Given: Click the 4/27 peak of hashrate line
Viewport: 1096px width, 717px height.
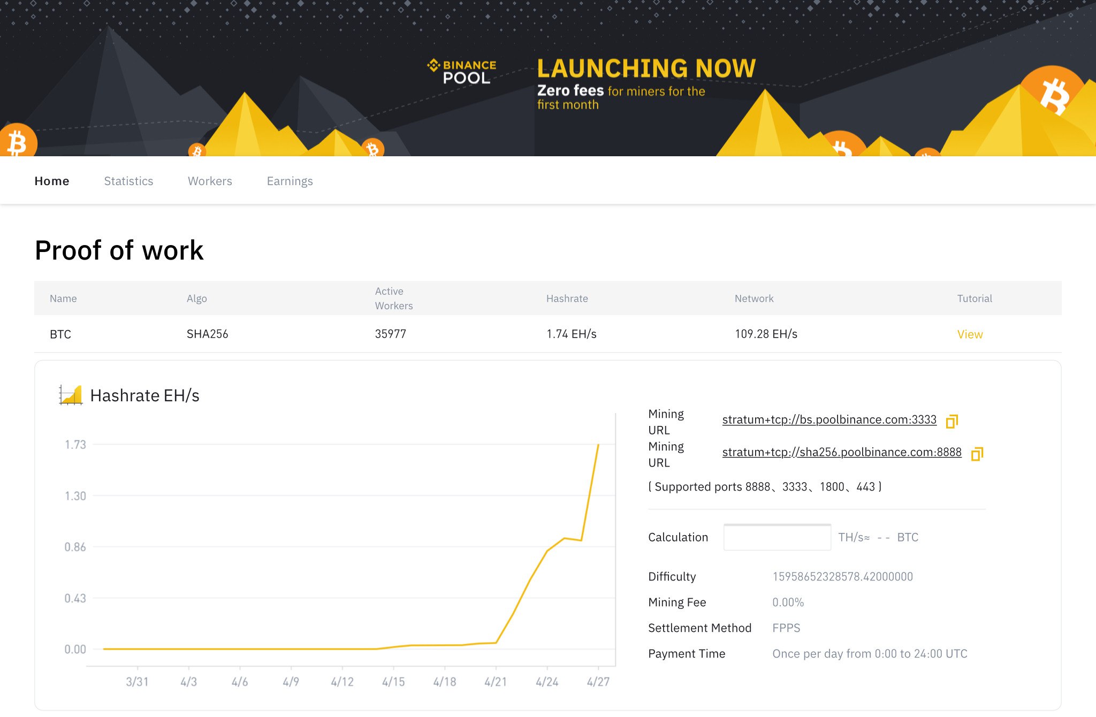Looking at the screenshot, I should click(x=598, y=445).
